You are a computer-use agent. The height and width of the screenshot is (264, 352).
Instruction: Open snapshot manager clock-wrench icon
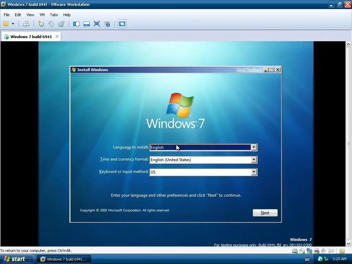[x=61, y=24]
